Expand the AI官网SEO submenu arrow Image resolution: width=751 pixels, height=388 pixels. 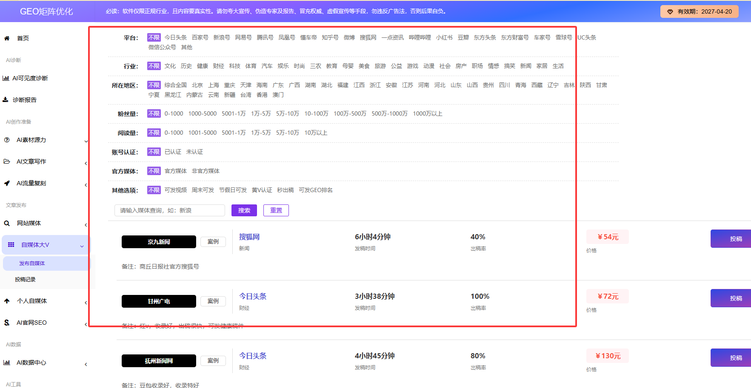pyautogui.click(x=86, y=324)
